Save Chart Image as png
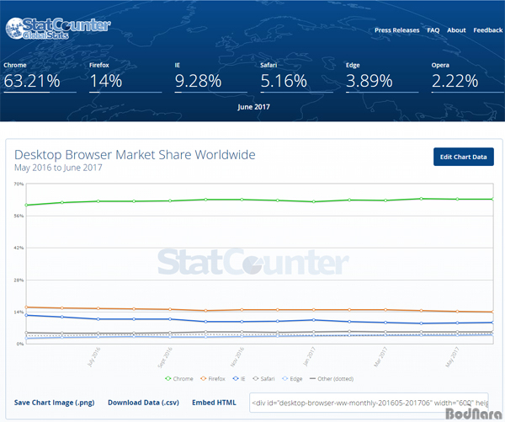This screenshot has width=505, height=422. coord(55,403)
